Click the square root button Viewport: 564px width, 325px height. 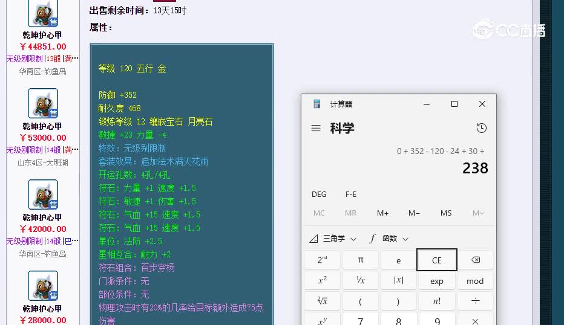(x=323, y=301)
